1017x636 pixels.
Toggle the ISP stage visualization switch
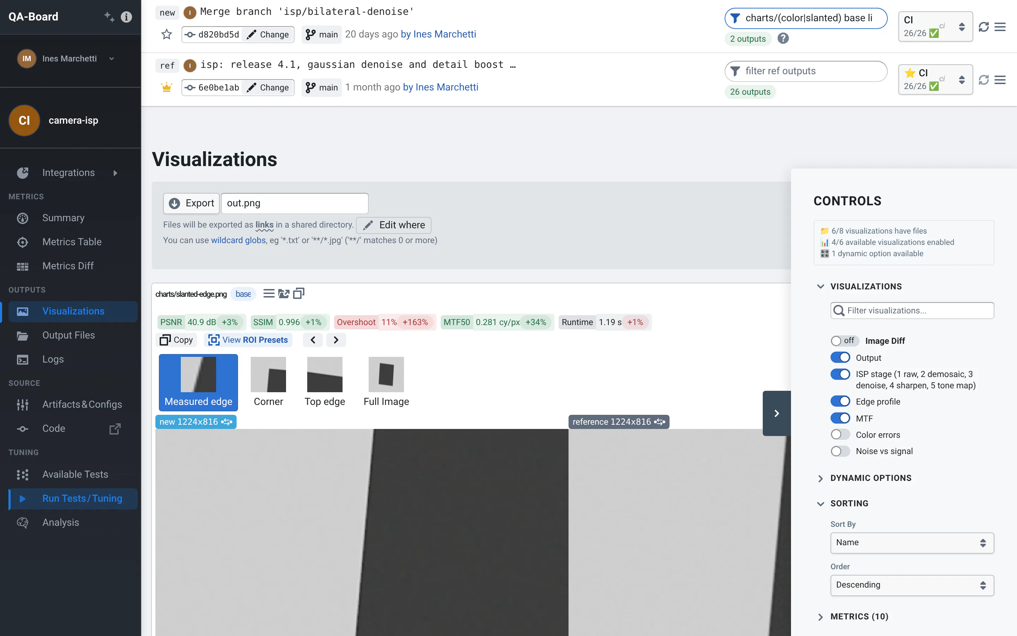840,374
